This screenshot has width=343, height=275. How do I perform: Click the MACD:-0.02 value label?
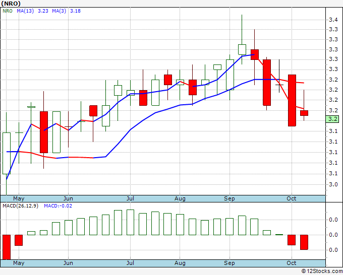click(58, 206)
